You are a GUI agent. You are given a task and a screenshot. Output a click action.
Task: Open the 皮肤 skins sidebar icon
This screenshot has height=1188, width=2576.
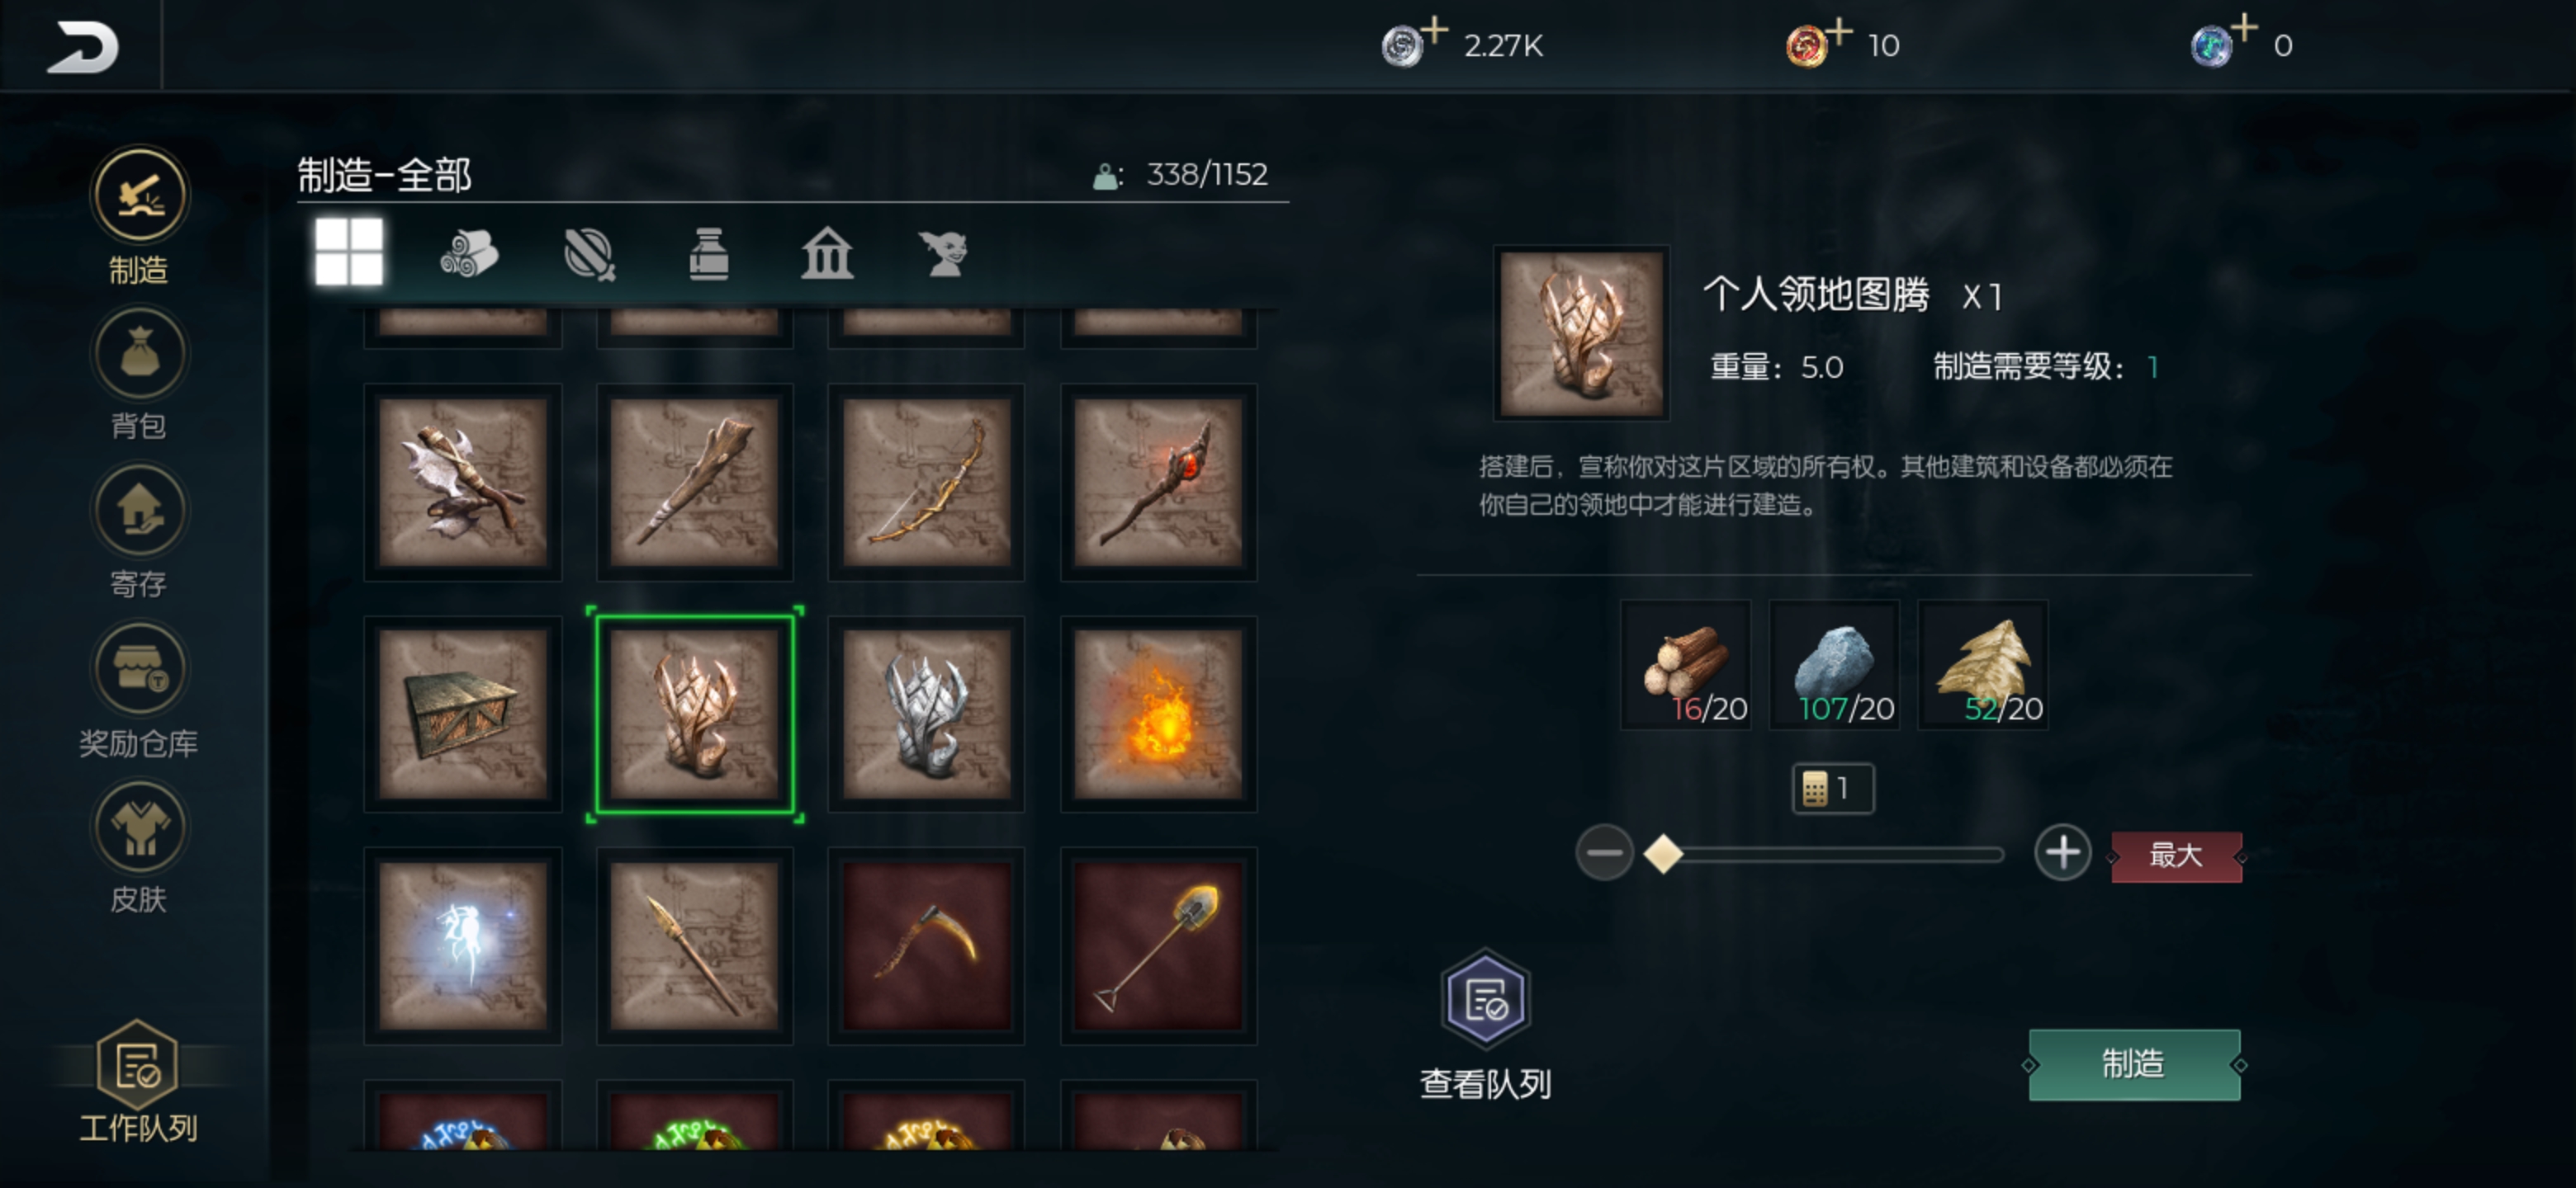point(139,827)
